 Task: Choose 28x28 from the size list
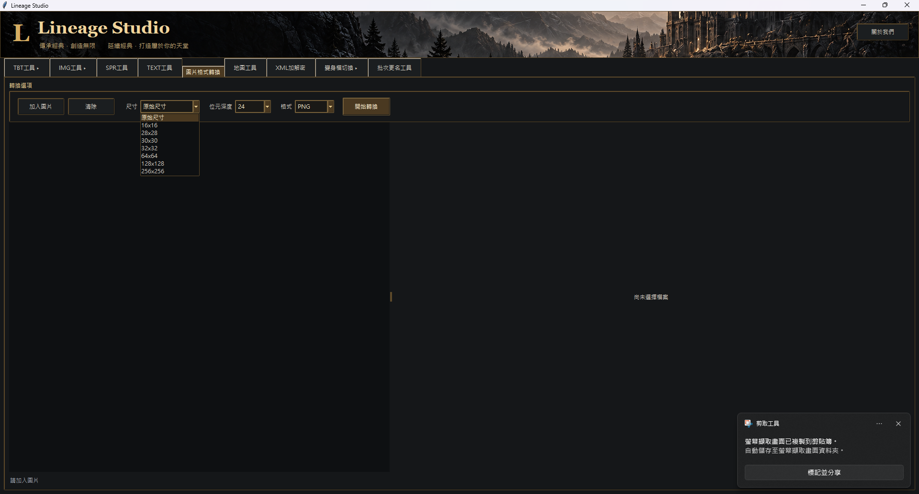pos(169,133)
